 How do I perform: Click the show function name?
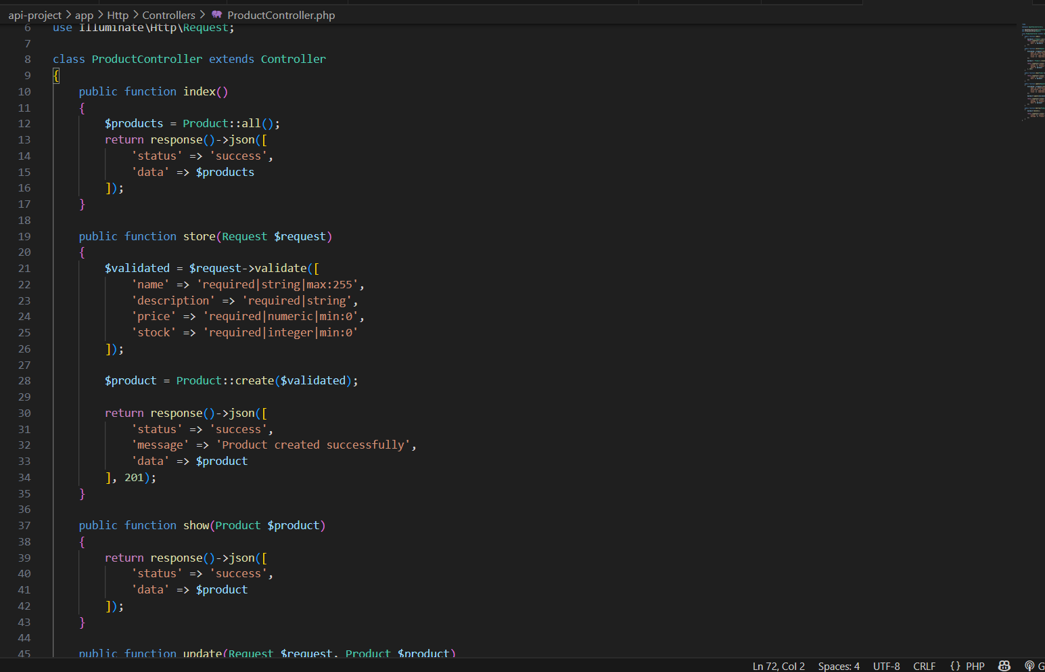coord(196,525)
